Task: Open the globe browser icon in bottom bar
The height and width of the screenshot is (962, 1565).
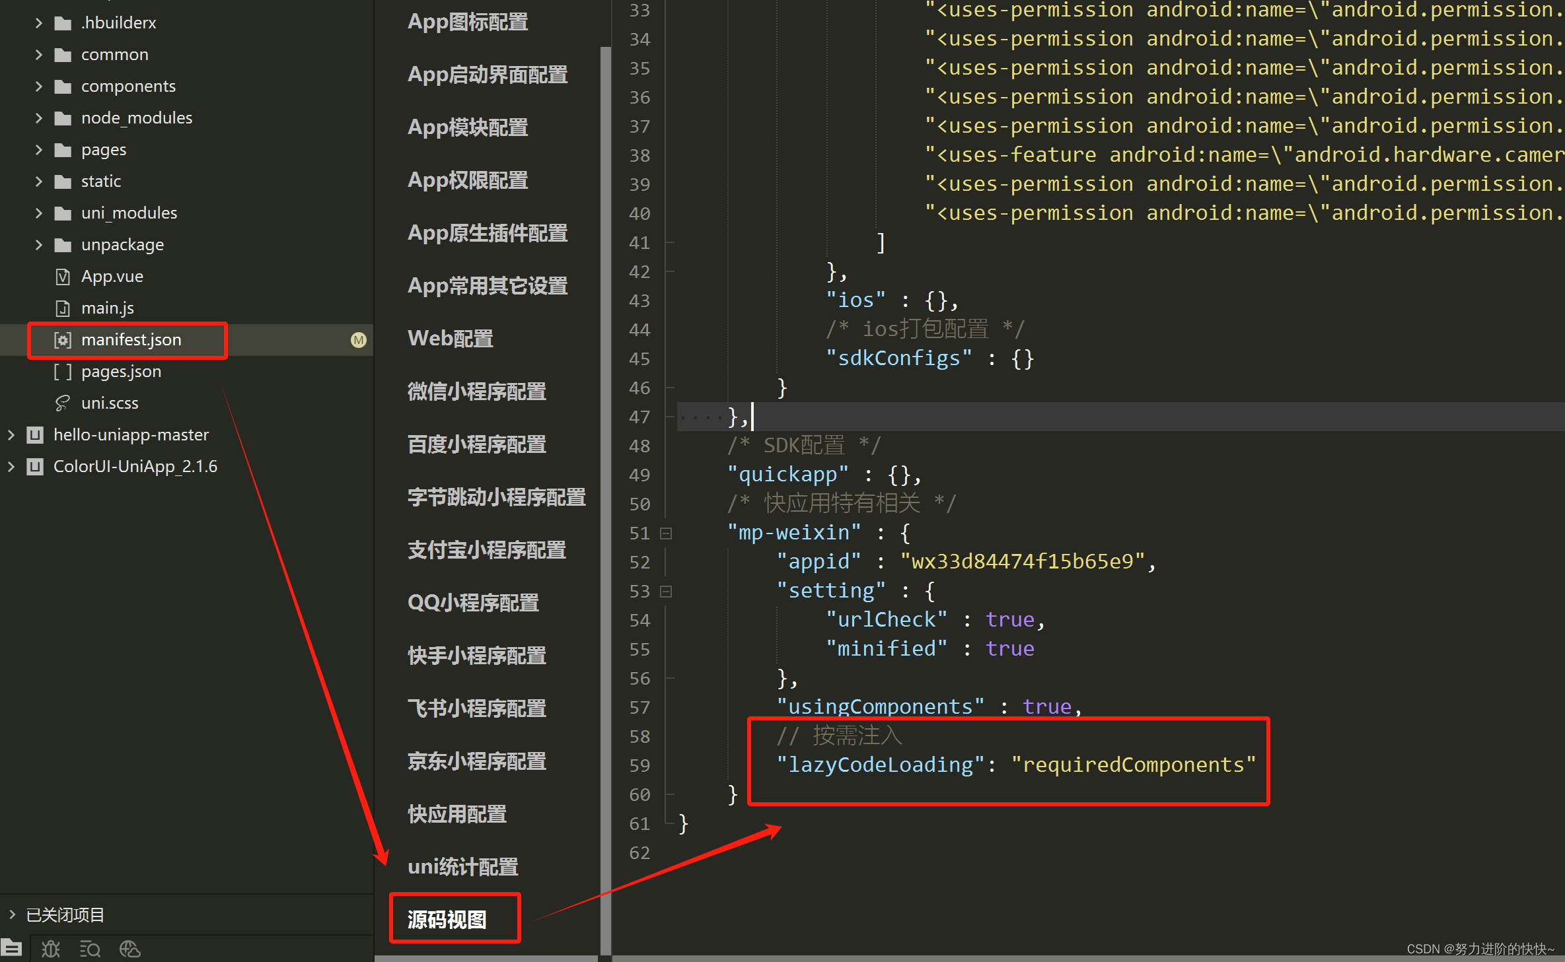Action: 130,949
